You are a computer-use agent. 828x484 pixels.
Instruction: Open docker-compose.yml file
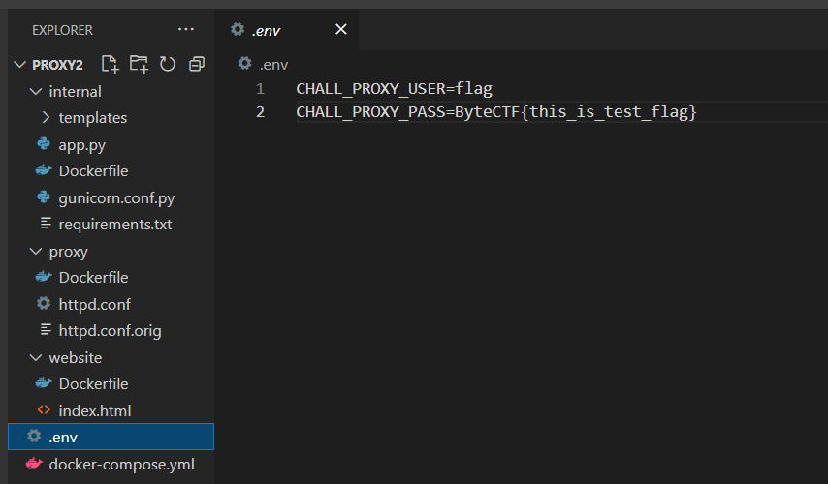coord(121,464)
